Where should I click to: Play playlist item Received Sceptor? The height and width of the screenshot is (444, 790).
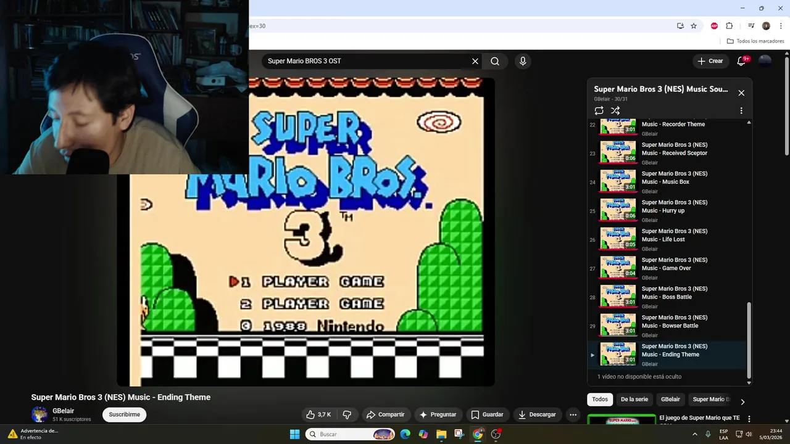coord(667,153)
